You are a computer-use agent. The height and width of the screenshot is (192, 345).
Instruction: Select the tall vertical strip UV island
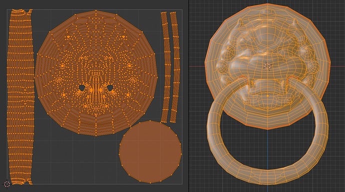tap(20, 97)
